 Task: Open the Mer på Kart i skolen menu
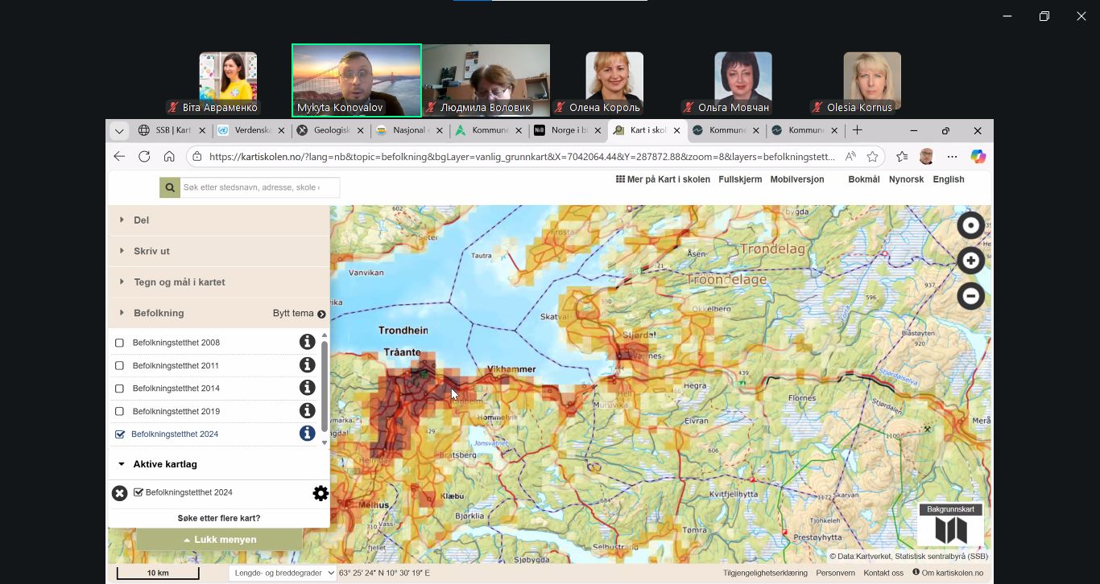click(x=663, y=179)
